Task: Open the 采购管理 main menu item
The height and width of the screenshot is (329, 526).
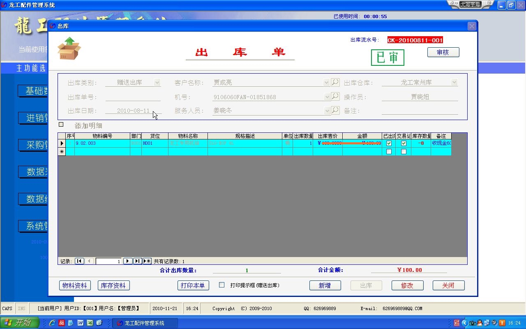Action: point(33,145)
